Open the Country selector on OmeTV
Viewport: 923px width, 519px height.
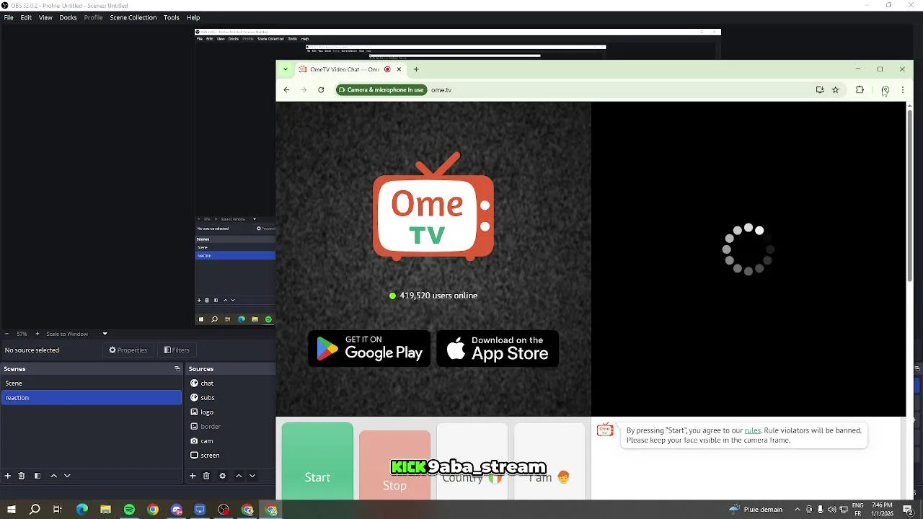[472, 462]
